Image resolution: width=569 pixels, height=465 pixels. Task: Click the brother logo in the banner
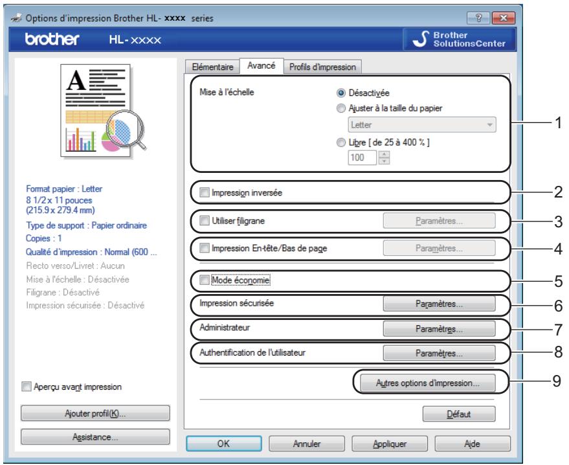pyautogui.click(x=52, y=40)
